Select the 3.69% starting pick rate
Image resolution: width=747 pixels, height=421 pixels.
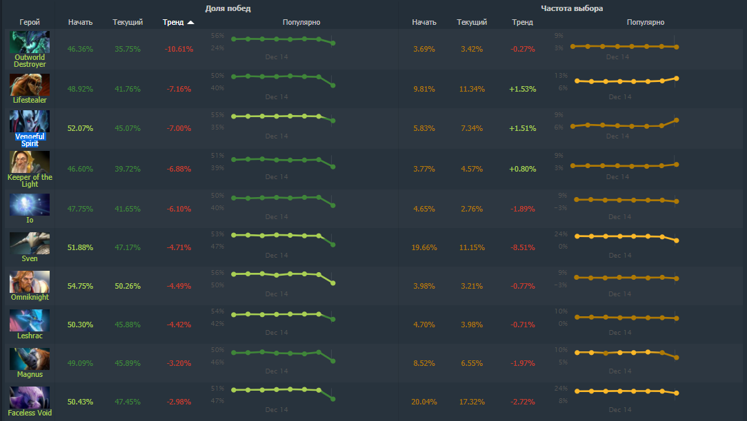tap(424, 49)
